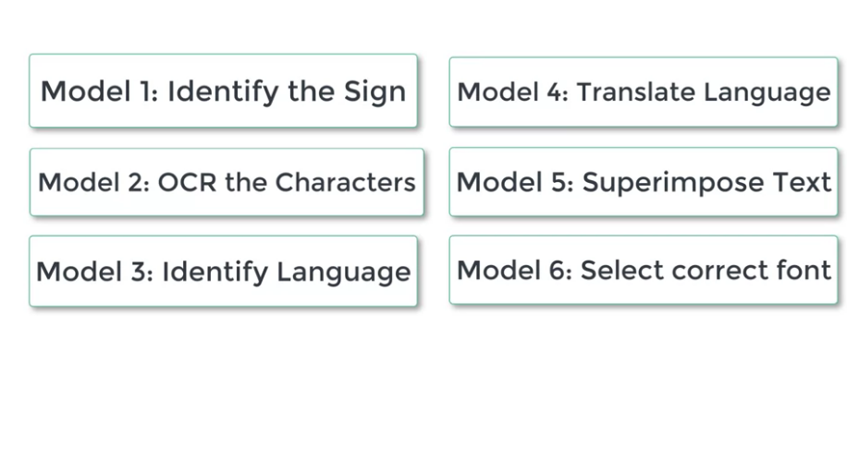Select the Model 4: Translate Language box
This screenshot has width=847, height=462.
(x=644, y=91)
